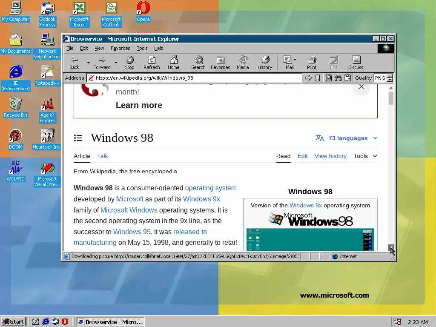
Task: Click the Quality stepper down arrow
Action: point(390,80)
